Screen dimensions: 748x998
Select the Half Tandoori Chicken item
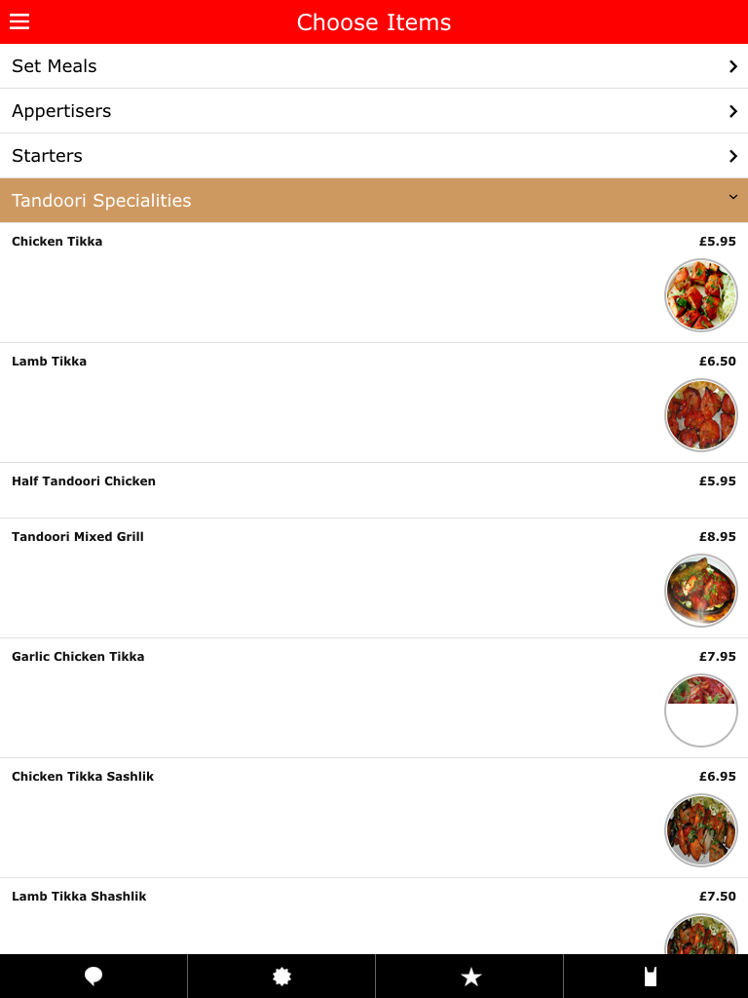coord(84,481)
